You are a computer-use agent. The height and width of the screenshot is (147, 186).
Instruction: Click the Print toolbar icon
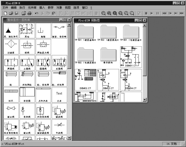pos(29,13)
